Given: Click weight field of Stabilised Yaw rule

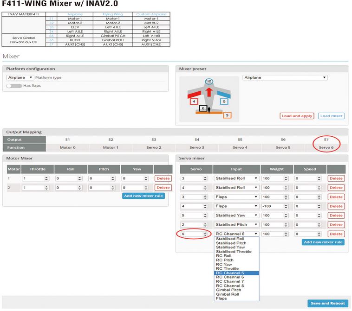Looking at the screenshot, I should coord(275,216).
